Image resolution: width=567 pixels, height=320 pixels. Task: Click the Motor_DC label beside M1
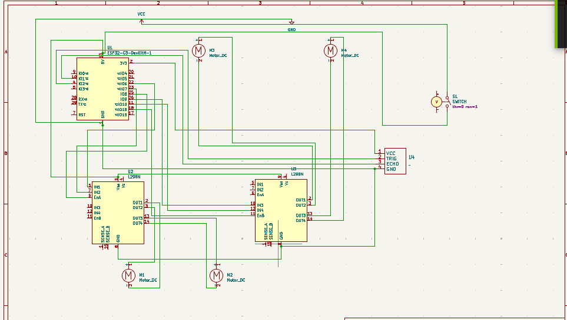[x=148, y=281]
